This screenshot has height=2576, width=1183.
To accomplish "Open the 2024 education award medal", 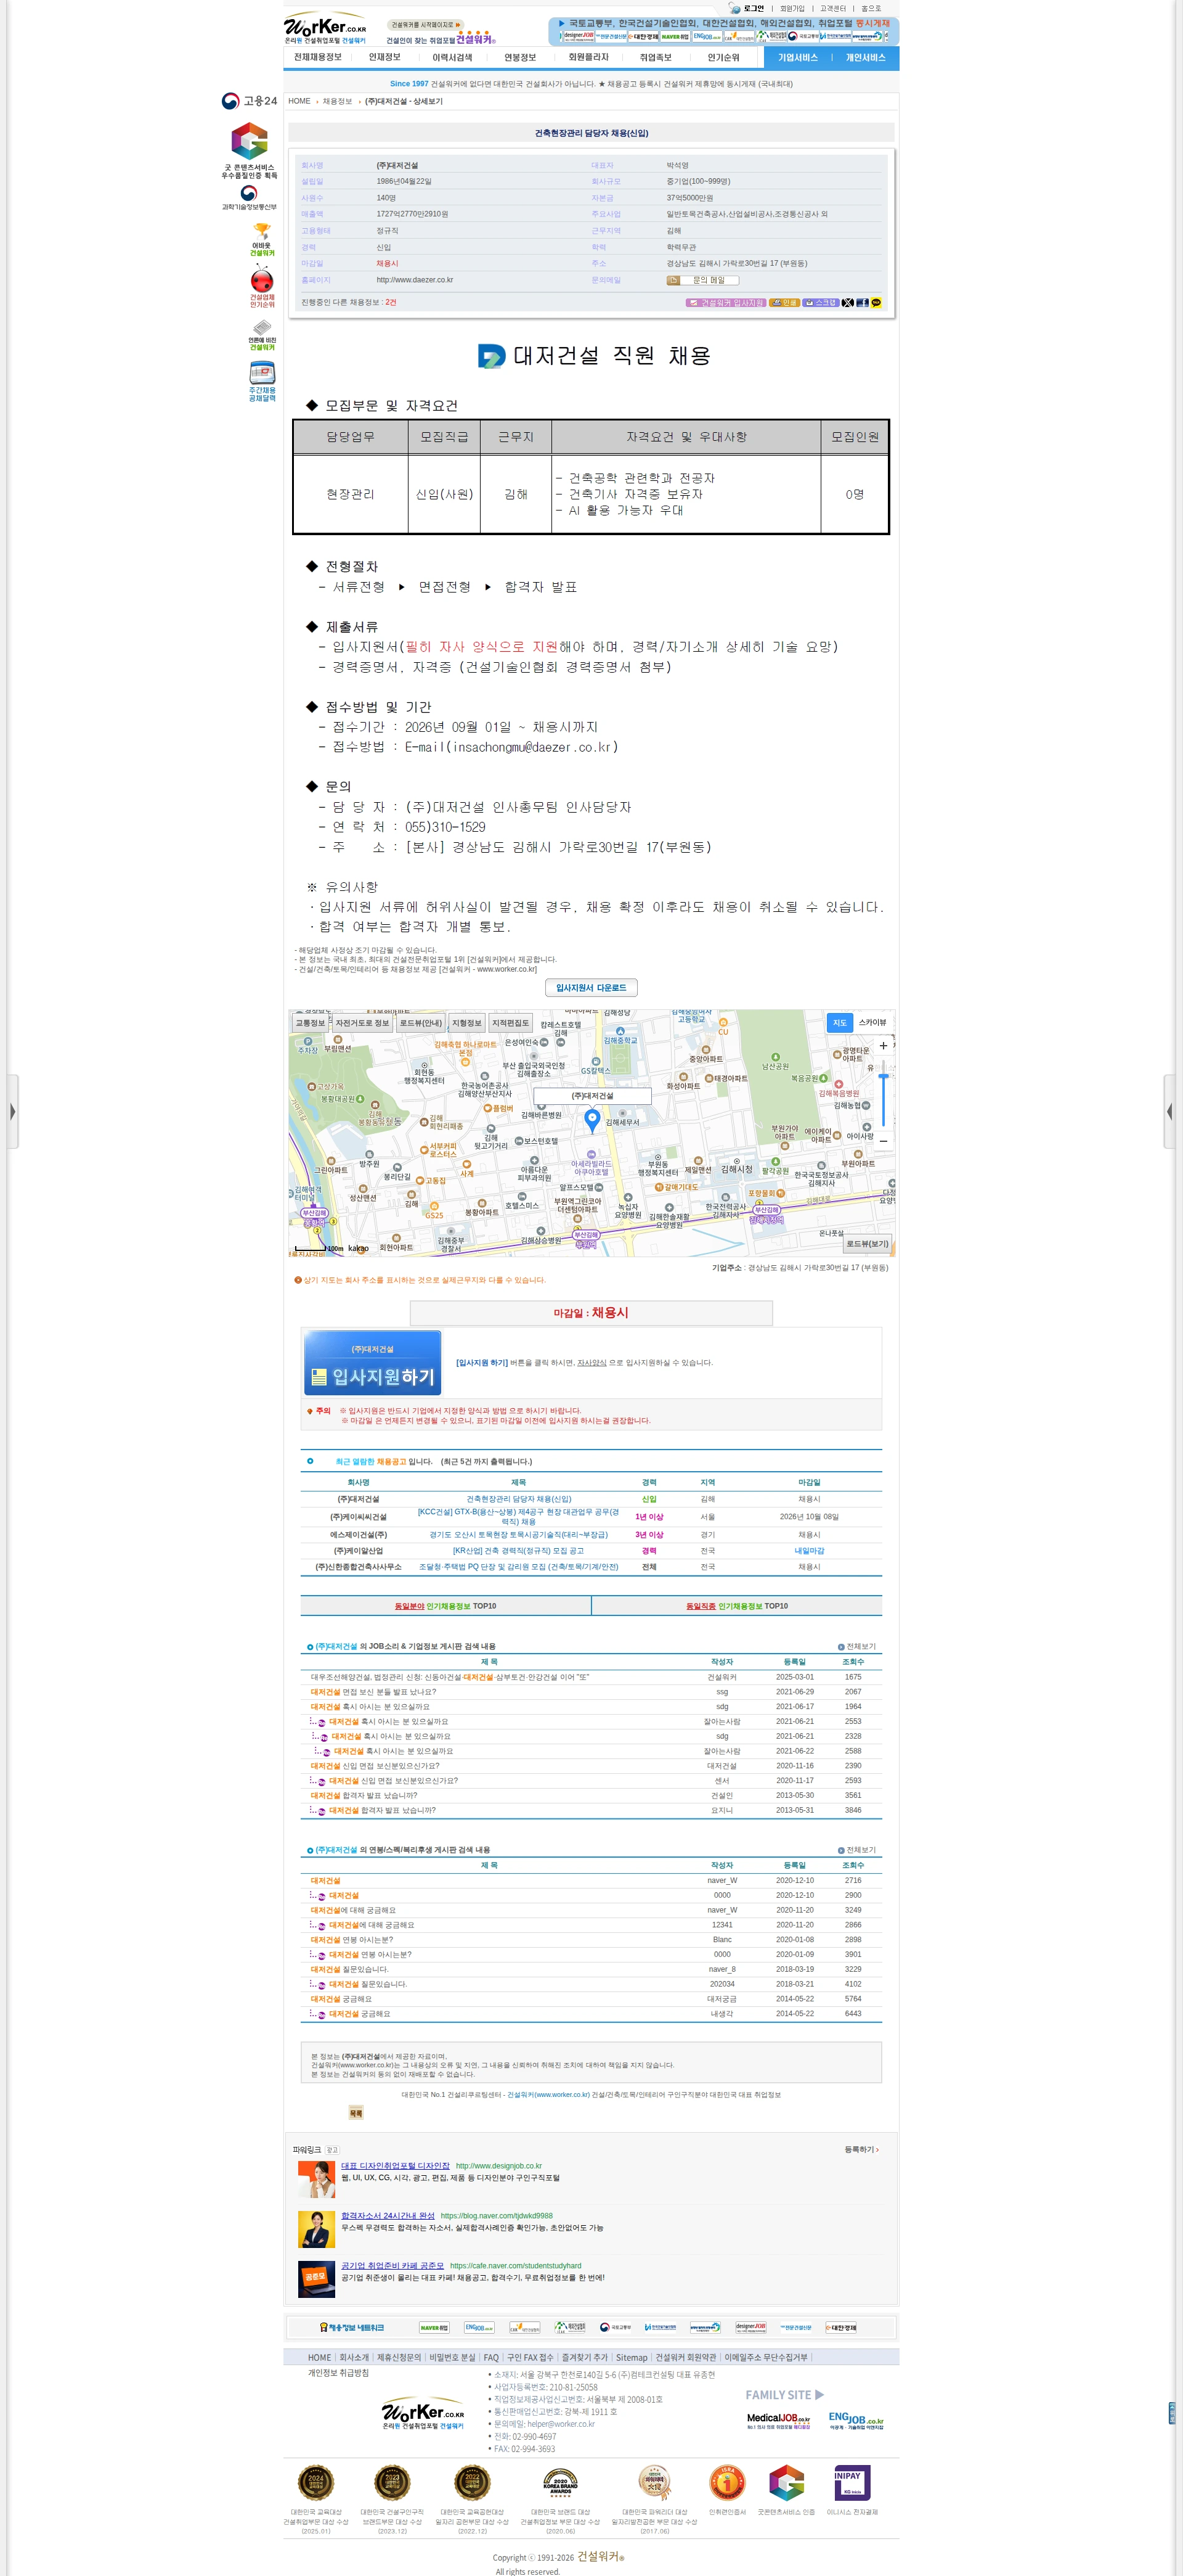I will 315,2483.
